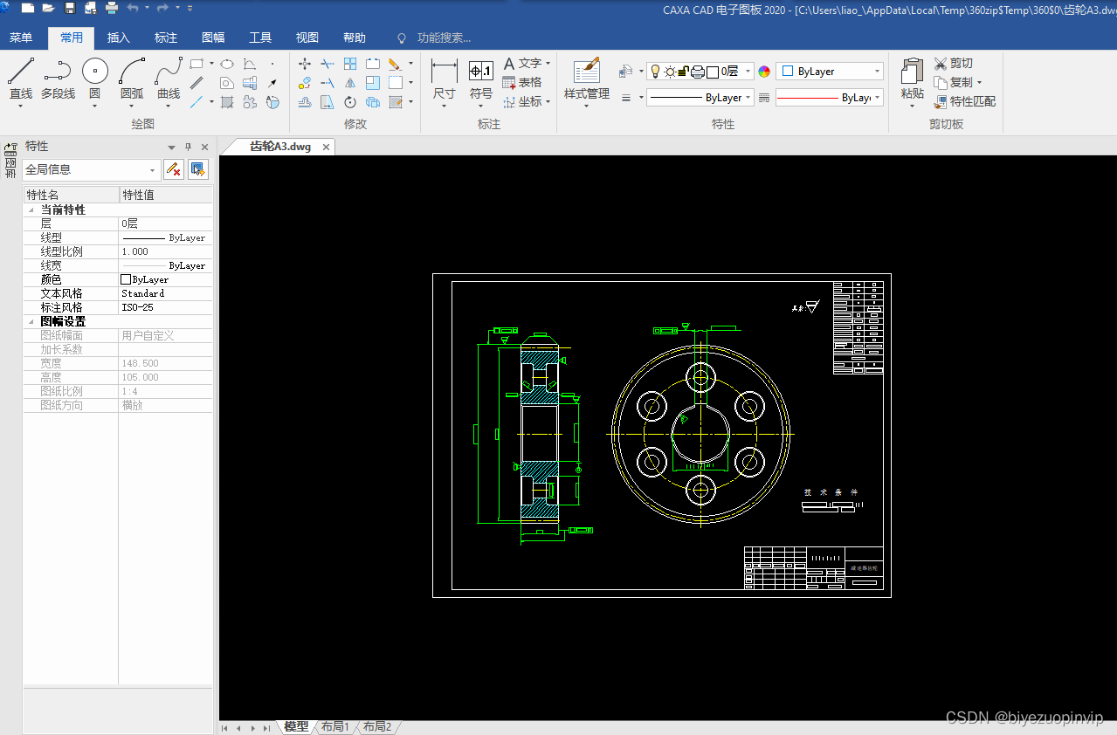The width and height of the screenshot is (1117, 735).
Task: Insert a 表格 table
Action: point(522,82)
